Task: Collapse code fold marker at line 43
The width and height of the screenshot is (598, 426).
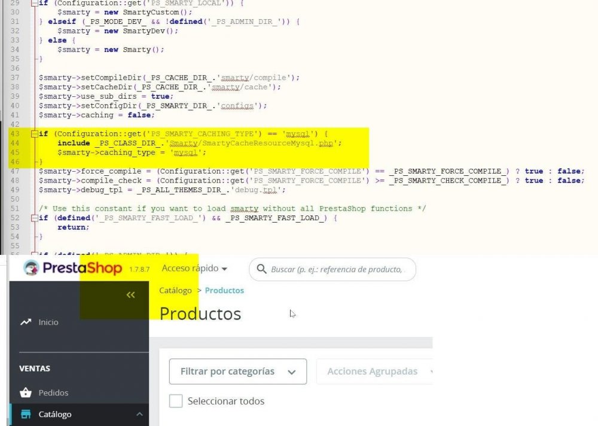Action: point(34,133)
